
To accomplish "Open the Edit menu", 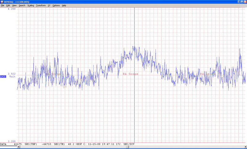I will [x=8, y=6].
